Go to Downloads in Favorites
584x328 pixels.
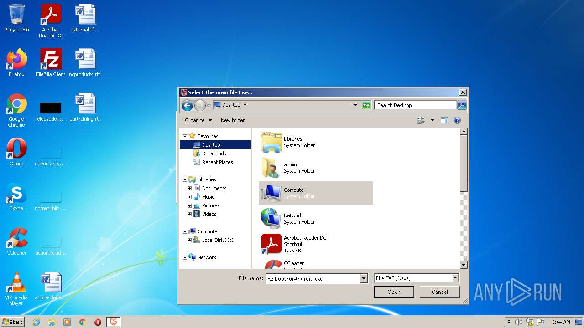tap(214, 154)
